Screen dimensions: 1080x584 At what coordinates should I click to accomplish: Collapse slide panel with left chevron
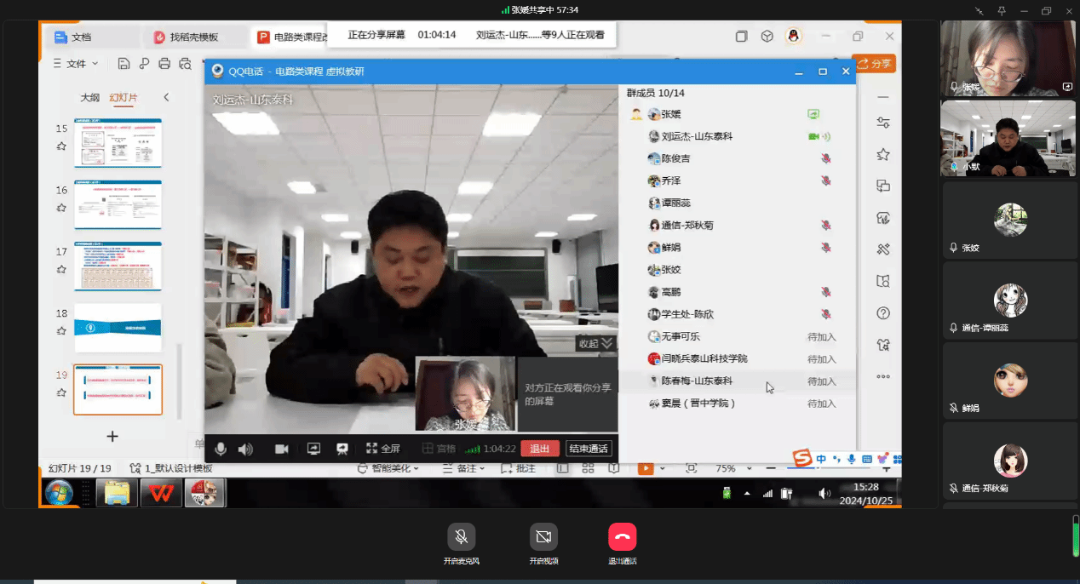[166, 97]
